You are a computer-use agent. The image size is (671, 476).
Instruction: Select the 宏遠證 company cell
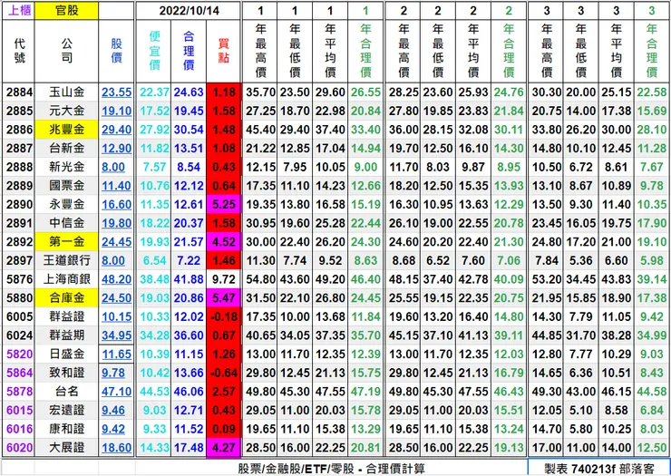pos(67,411)
